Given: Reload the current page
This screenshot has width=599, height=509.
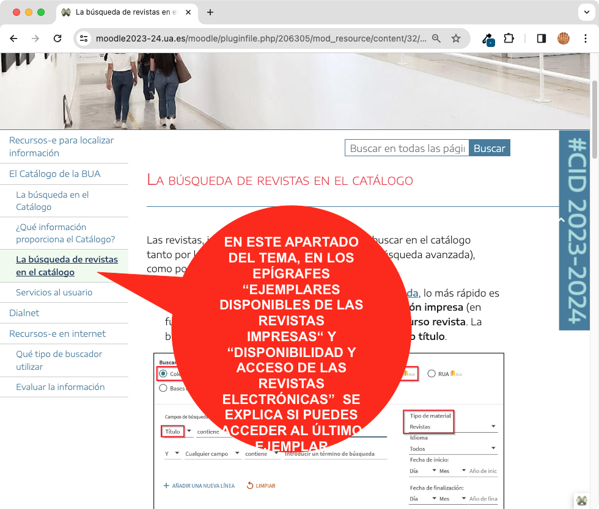Looking at the screenshot, I should (x=57, y=38).
